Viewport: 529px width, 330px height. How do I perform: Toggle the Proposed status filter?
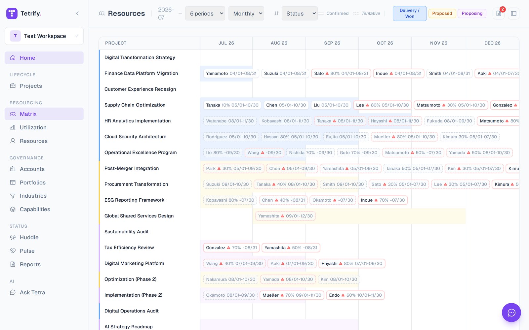(x=442, y=14)
